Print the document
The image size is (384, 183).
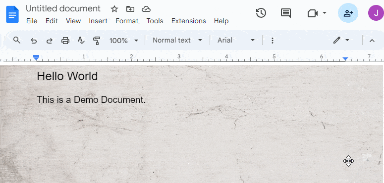coord(65,41)
